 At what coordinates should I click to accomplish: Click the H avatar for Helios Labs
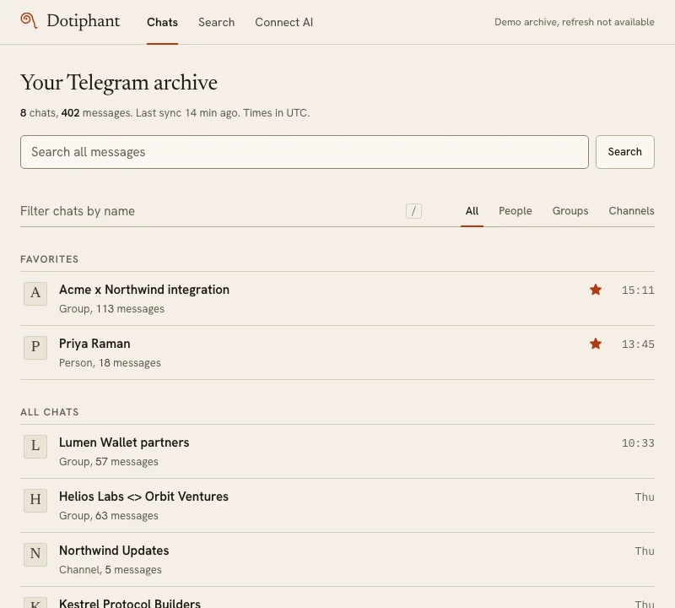pos(35,500)
